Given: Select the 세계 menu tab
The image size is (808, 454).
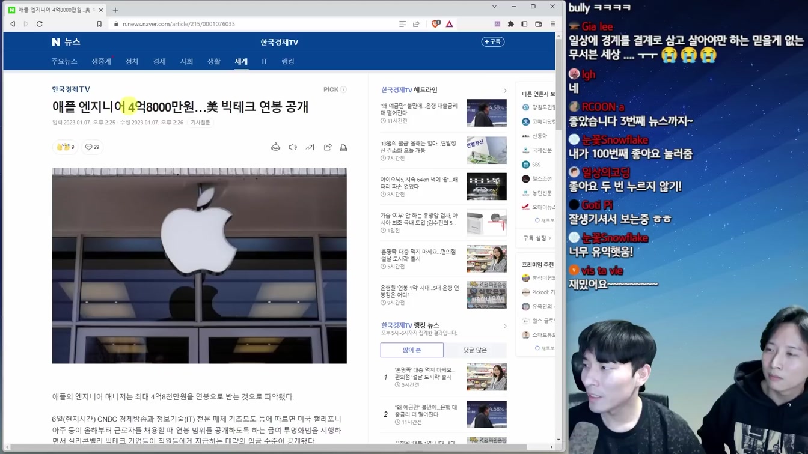Looking at the screenshot, I should pyautogui.click(x=241, y=61).
